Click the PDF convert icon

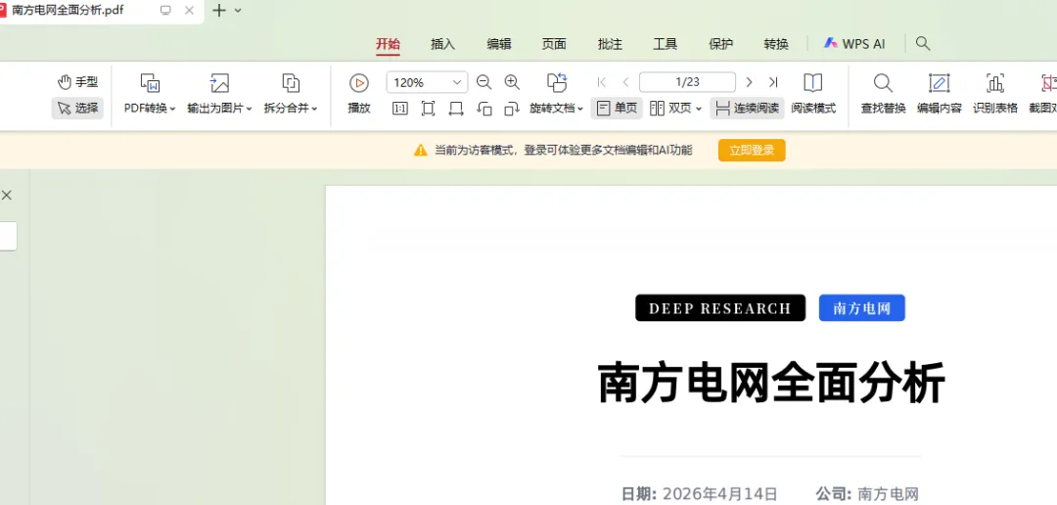coord(150,82)
